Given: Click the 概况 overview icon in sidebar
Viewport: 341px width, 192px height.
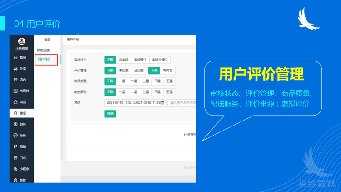Looking at the screenshot, I should pos(15,57).
